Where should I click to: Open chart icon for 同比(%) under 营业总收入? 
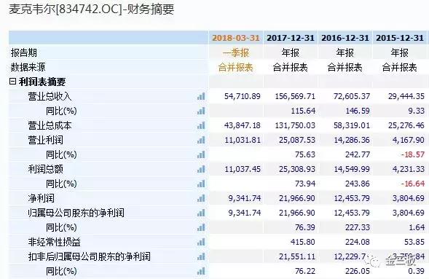(201, 111)
